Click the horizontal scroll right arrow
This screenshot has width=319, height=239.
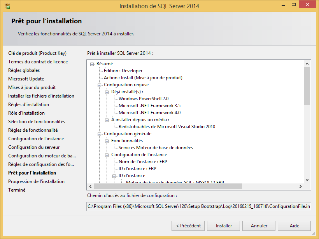301,187
